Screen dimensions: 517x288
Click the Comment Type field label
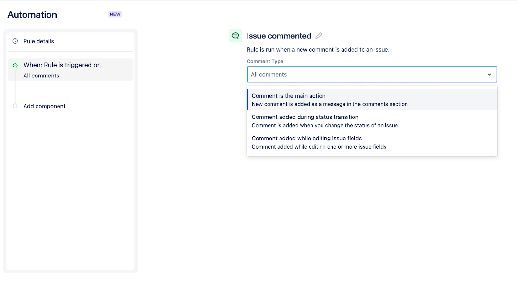(x=265, y=61)
